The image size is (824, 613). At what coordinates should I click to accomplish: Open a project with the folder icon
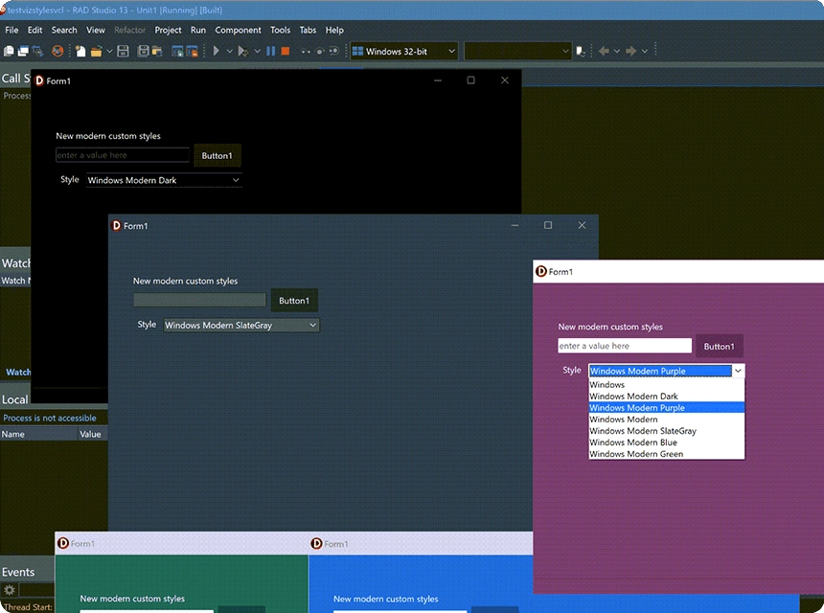(96, 51)
